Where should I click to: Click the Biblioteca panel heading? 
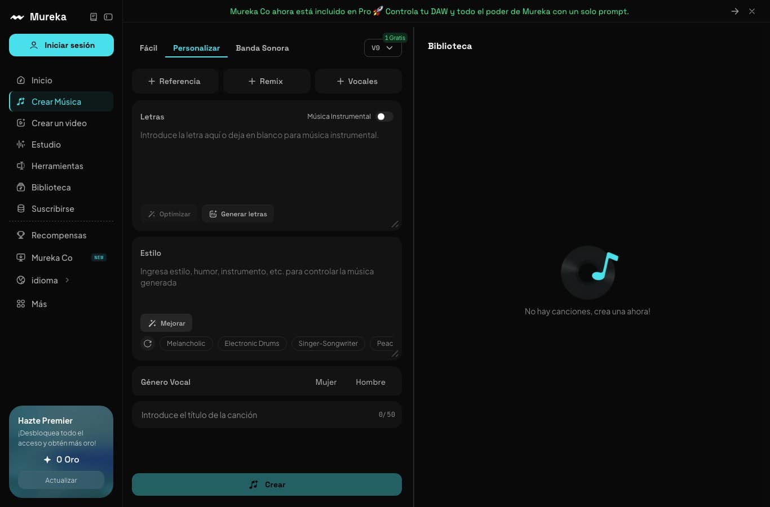tap(450, 46)
